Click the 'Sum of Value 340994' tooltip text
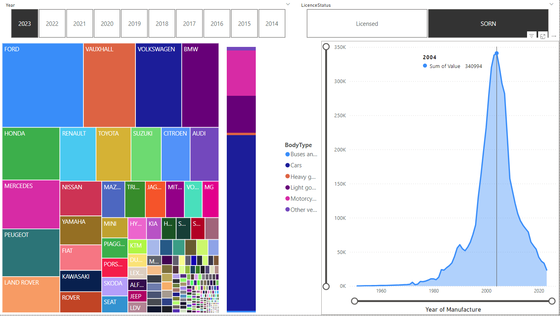Image resolution: width=560 pixels, height=316 pixels. pyautogui.click(x=456, y=66)
